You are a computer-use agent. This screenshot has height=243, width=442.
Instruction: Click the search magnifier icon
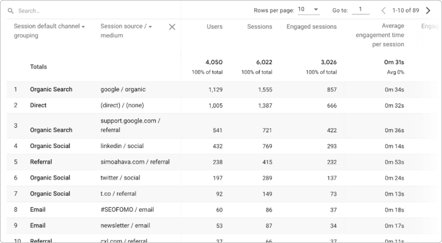[11, 11]
